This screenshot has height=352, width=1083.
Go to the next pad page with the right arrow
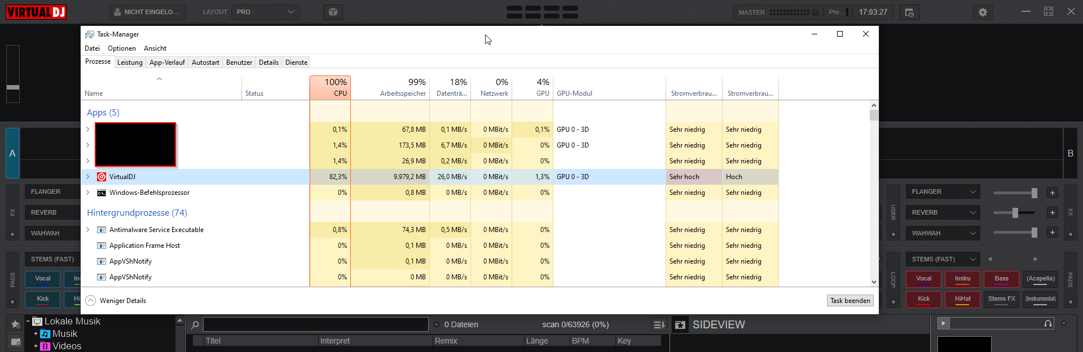[1036, 259]
